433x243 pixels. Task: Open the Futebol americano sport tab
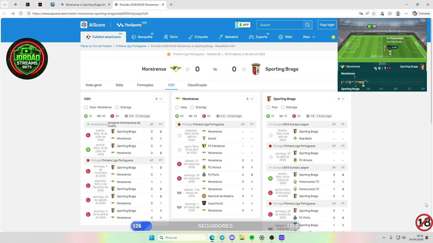103,37
